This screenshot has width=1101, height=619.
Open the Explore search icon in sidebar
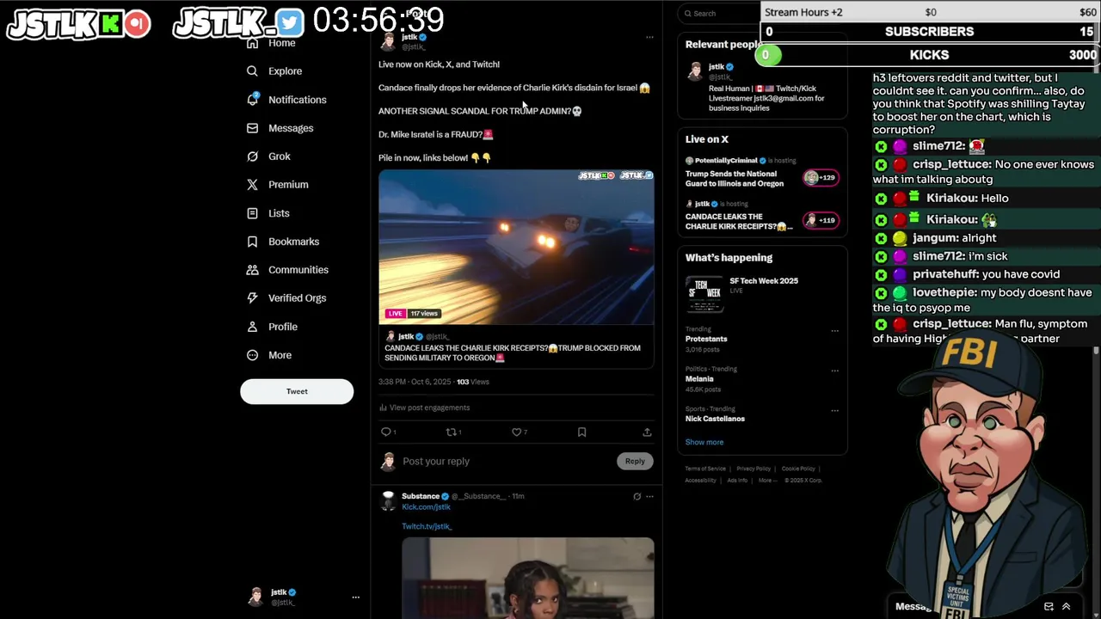pos(252,71)
